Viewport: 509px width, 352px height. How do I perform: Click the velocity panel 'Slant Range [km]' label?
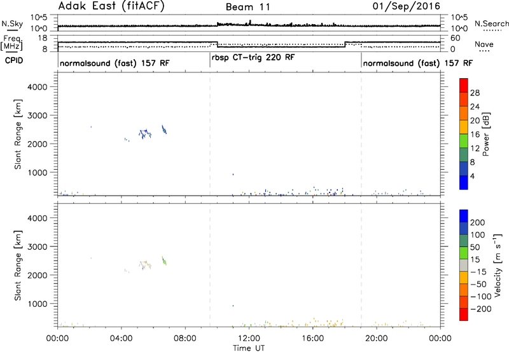click(18, 266)
